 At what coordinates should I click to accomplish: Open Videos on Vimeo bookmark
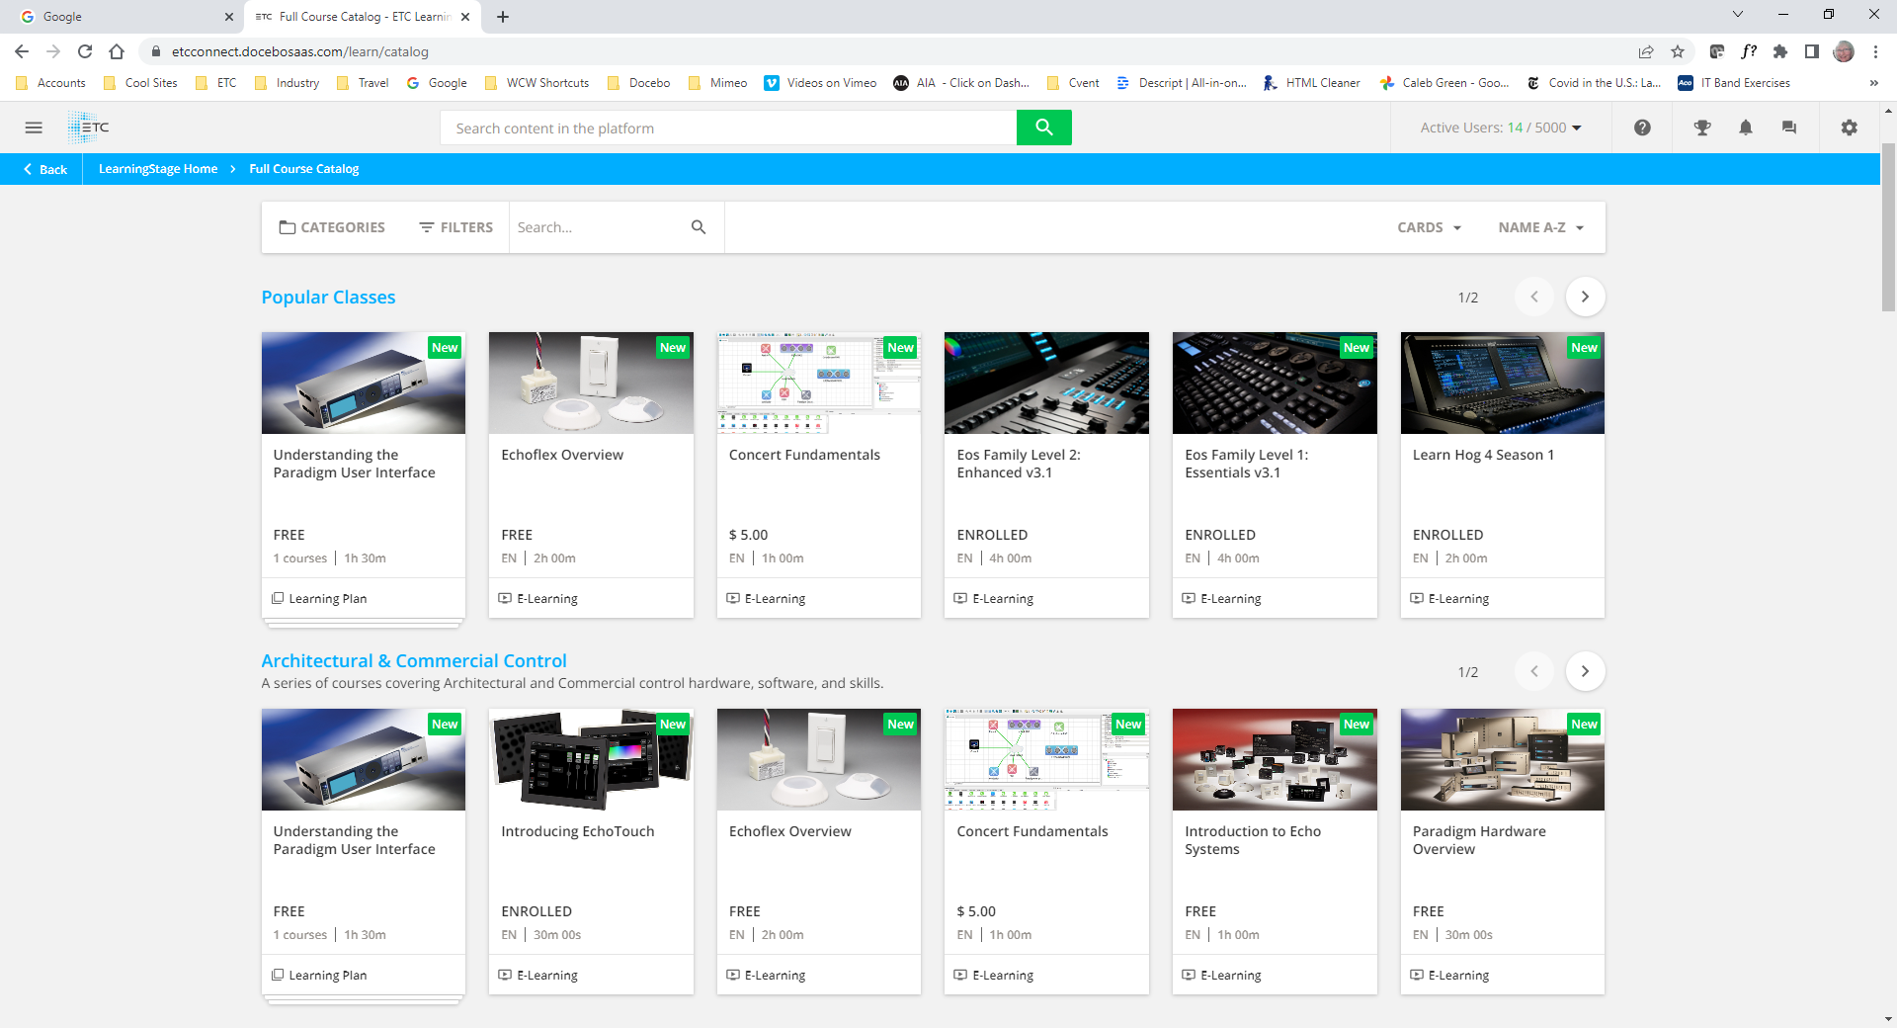(x=820, y=83)
